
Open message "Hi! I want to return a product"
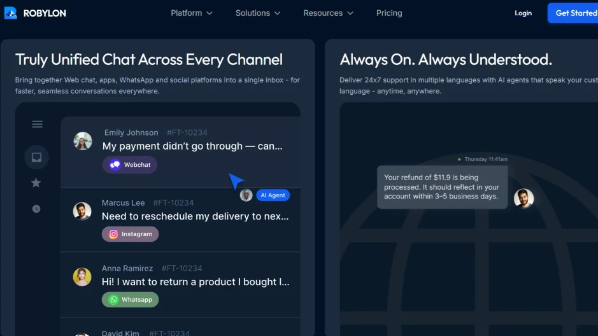click(196, 281)
